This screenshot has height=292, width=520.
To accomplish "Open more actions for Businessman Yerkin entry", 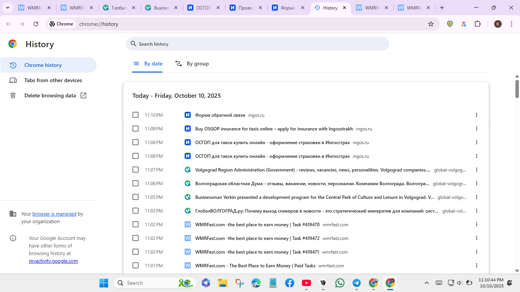I will pyautogui.click(x=477, y=197).
